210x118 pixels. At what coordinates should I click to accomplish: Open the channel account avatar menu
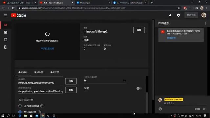204,15
